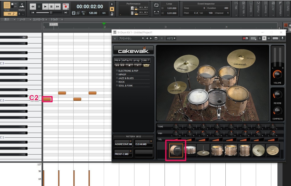Open the プリセットなし preset dropdown

tap(131, 38)
